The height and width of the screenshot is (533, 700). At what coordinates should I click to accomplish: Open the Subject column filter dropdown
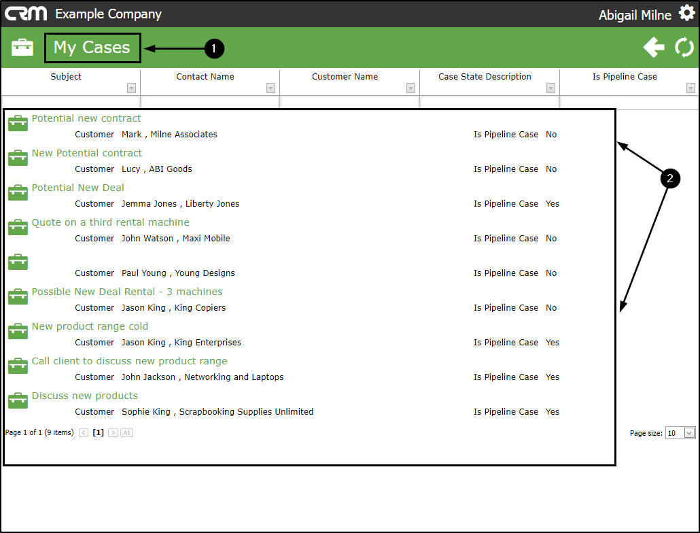point(131,88)
